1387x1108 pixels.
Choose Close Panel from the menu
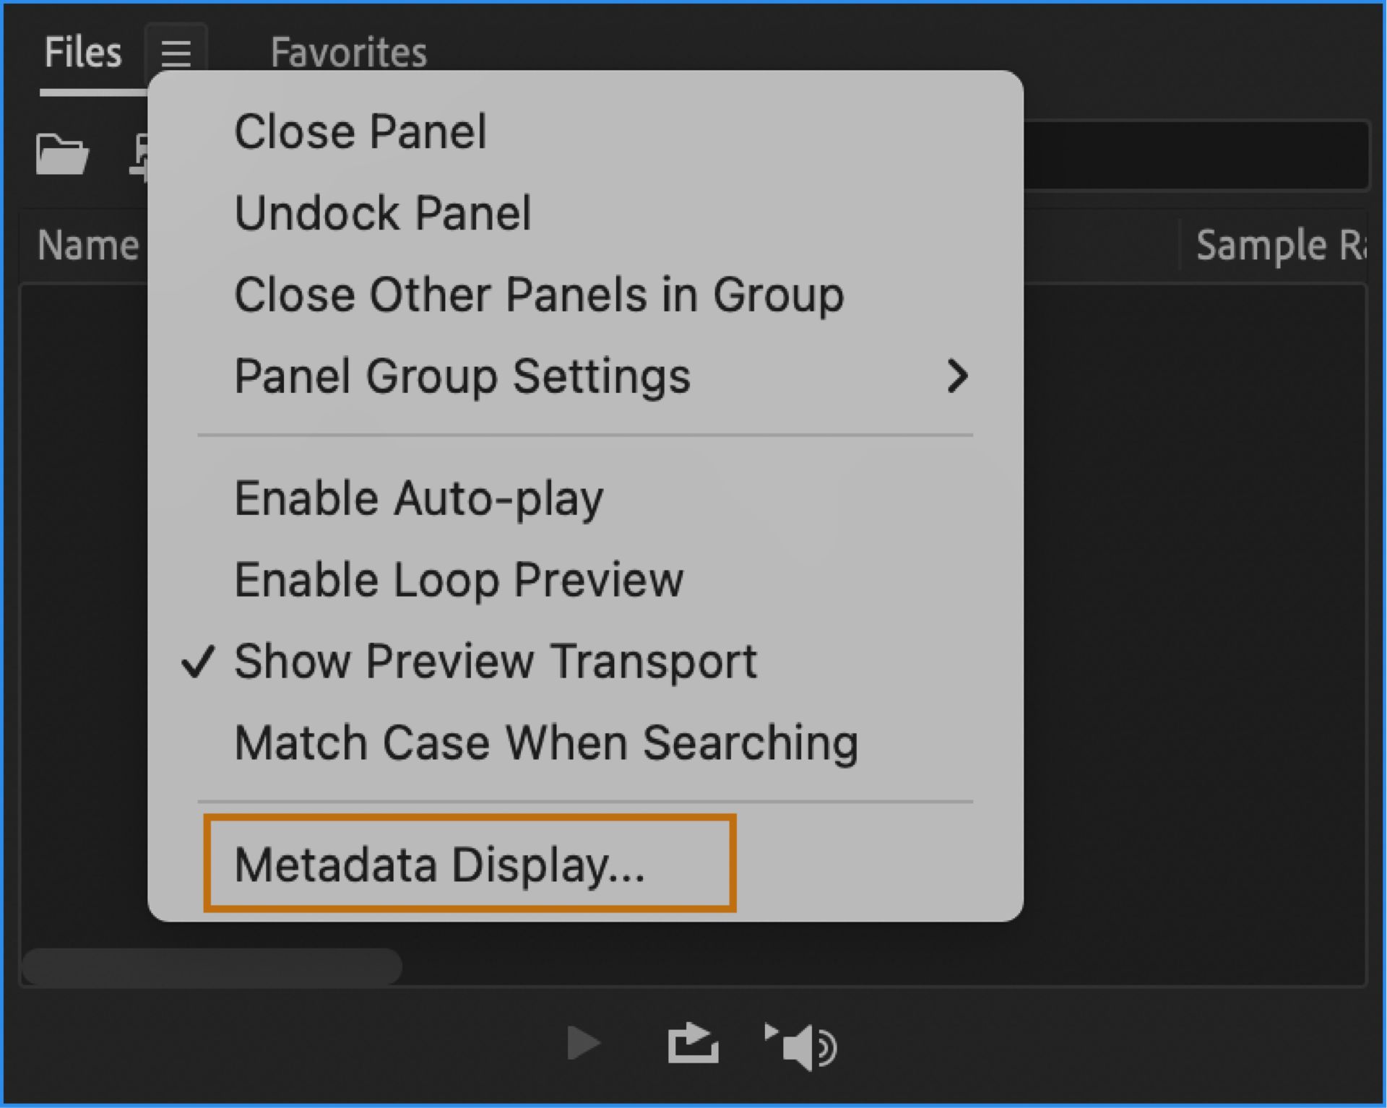360,132
